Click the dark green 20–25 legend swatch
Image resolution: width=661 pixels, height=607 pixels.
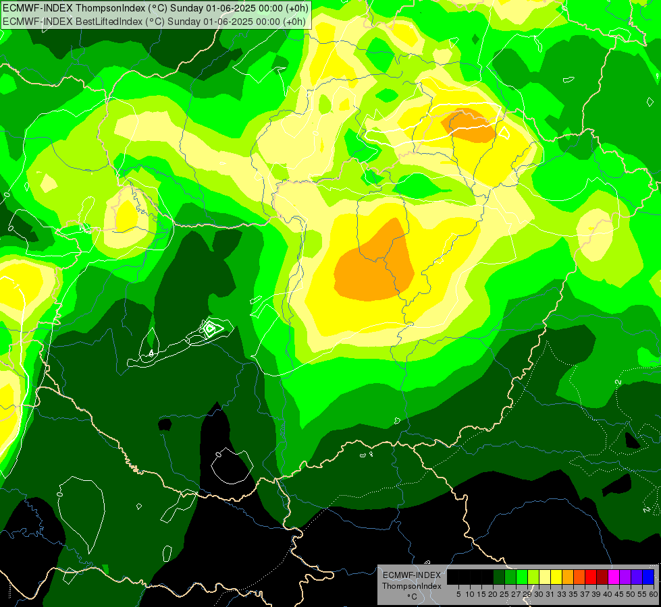499,577
